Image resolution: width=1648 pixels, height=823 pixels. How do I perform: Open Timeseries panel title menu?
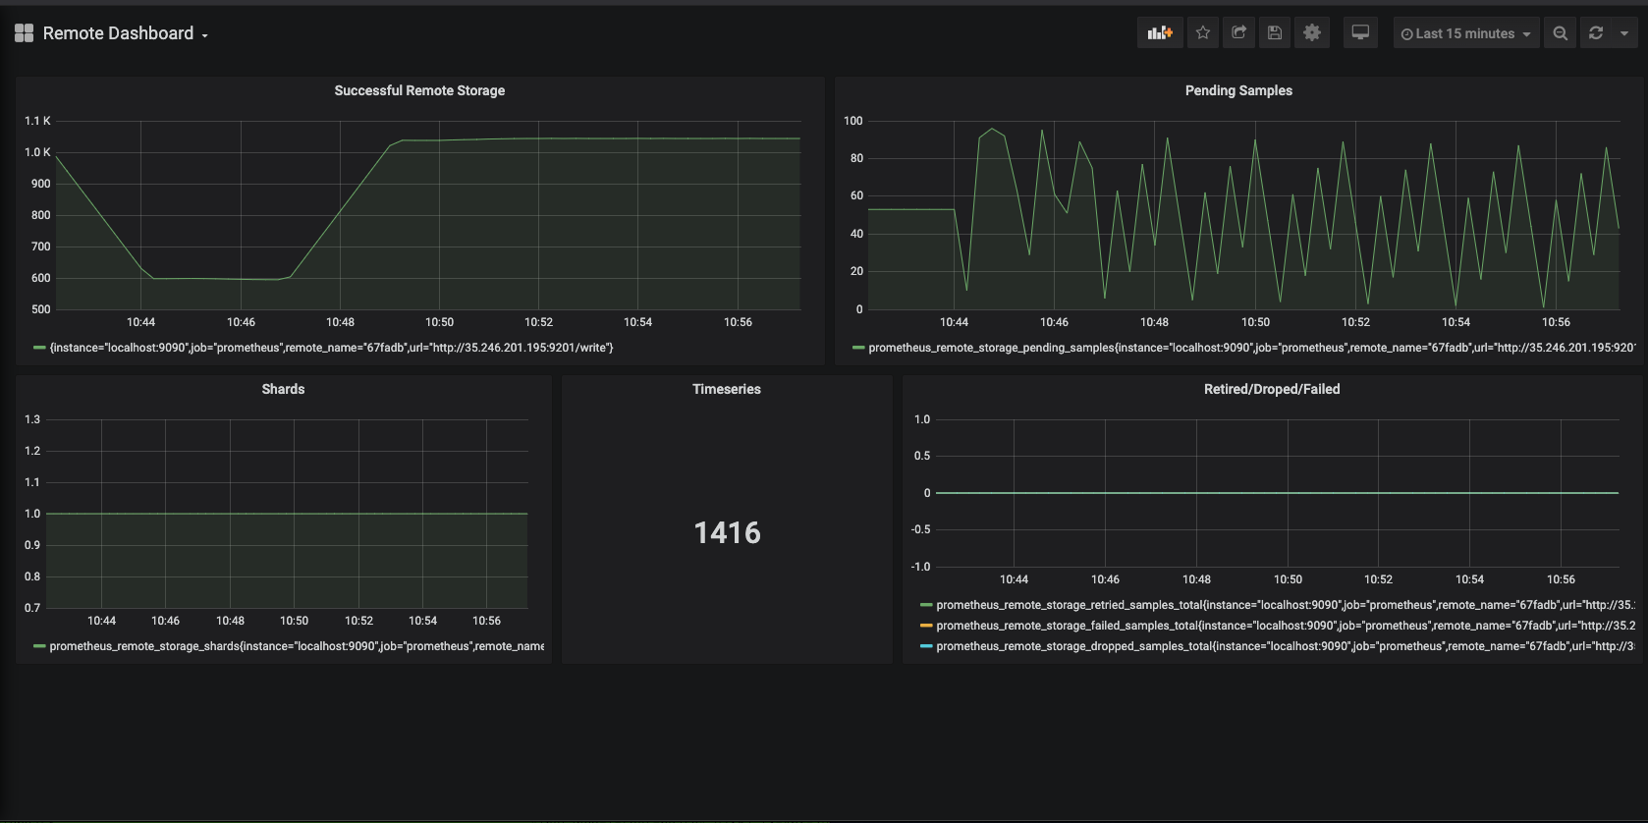coord(727,389)
